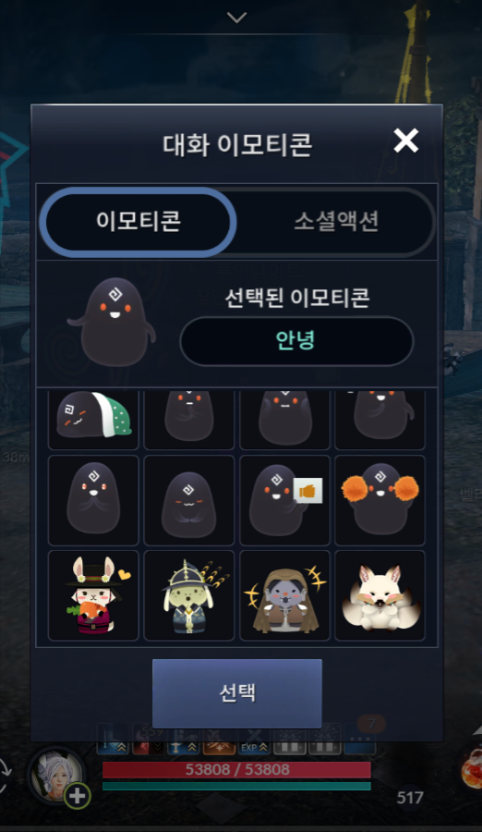482x832 pixels.
Task: Click the red HP bar 53808 / 53808
Action: [x=236, y=770]
